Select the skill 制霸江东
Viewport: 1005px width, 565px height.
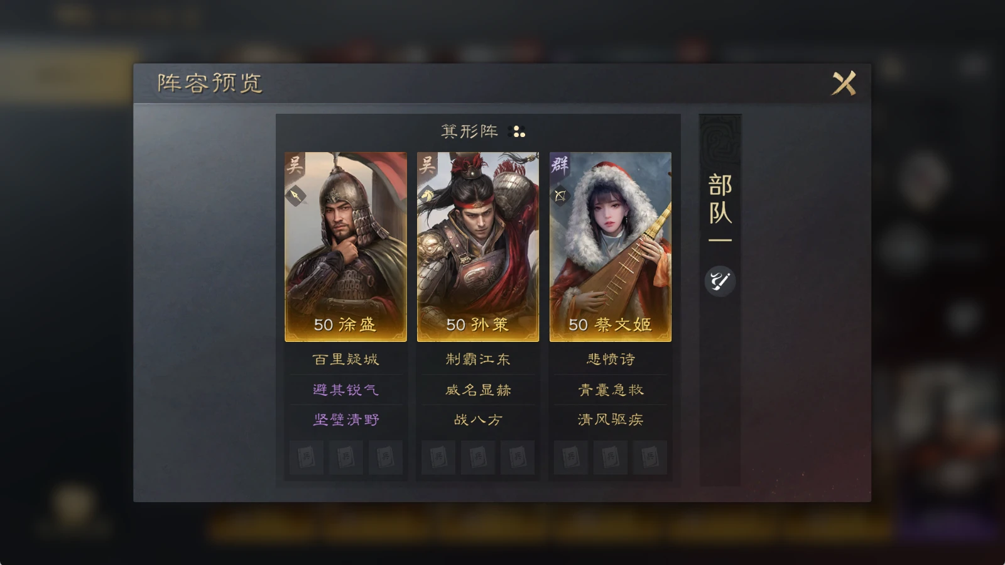point(478,359)
